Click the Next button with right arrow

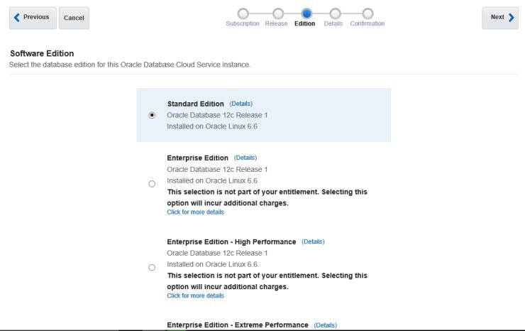[x=500, y=18]
